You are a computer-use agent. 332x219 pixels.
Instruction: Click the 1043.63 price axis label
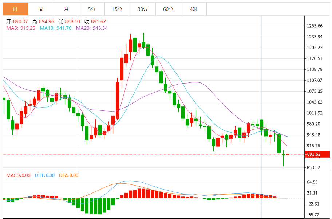click(x=315, y=102)
